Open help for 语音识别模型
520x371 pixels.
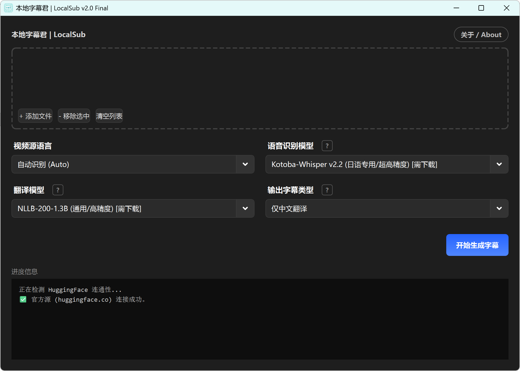pyautogui.click(x=327, y=146)
